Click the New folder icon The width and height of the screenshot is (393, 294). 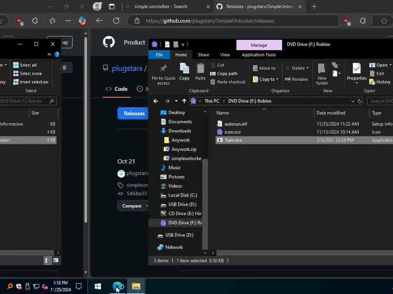[322, 68]
